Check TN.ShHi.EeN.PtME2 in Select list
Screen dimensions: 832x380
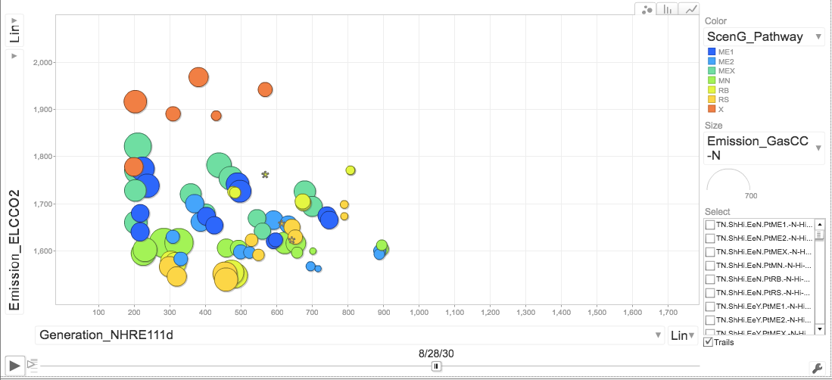710,238
